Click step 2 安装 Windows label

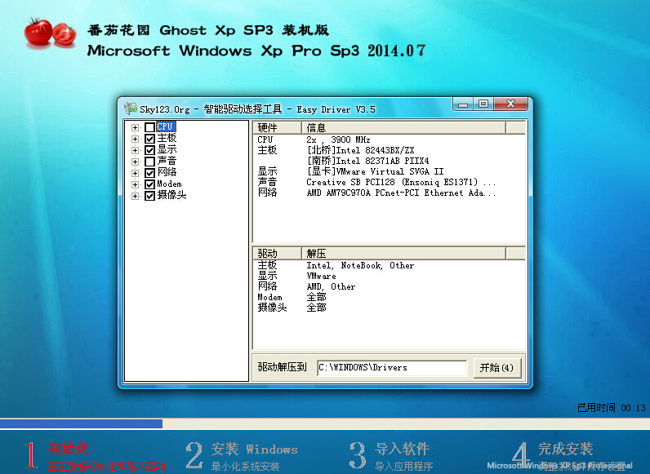254,450
